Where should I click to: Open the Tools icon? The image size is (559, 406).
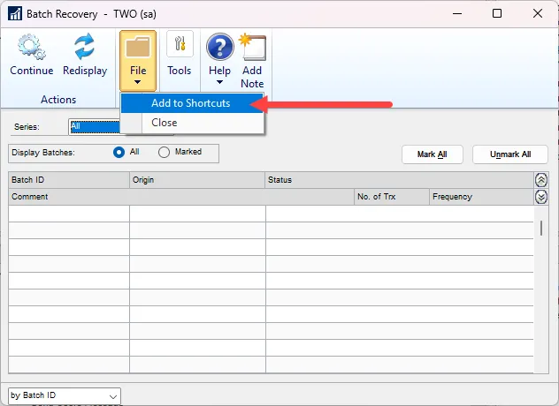coord(180,46)
